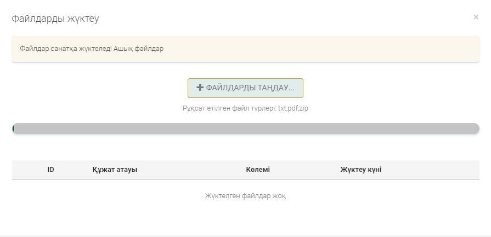
Task: Click the plus icon on the file select button
Action: 200,88
